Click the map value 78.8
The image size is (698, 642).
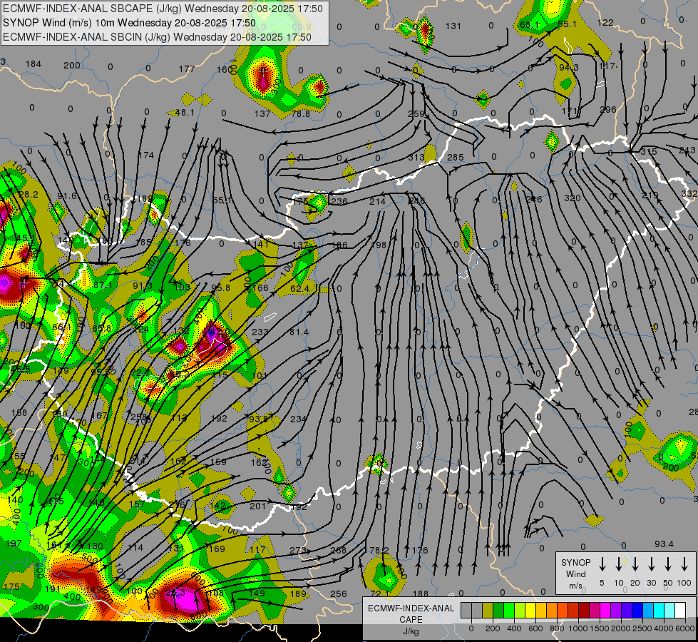tap(300, 113)
